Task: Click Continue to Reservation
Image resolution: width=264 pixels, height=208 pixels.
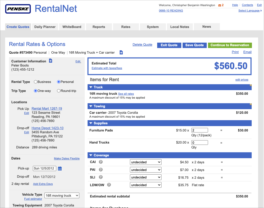Action: 230,45
